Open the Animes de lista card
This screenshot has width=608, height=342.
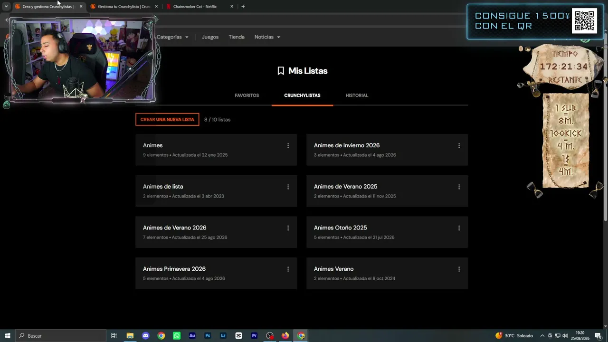(216, 191)
